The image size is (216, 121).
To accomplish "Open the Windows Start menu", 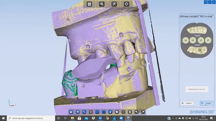I will (x=3, y=118).
